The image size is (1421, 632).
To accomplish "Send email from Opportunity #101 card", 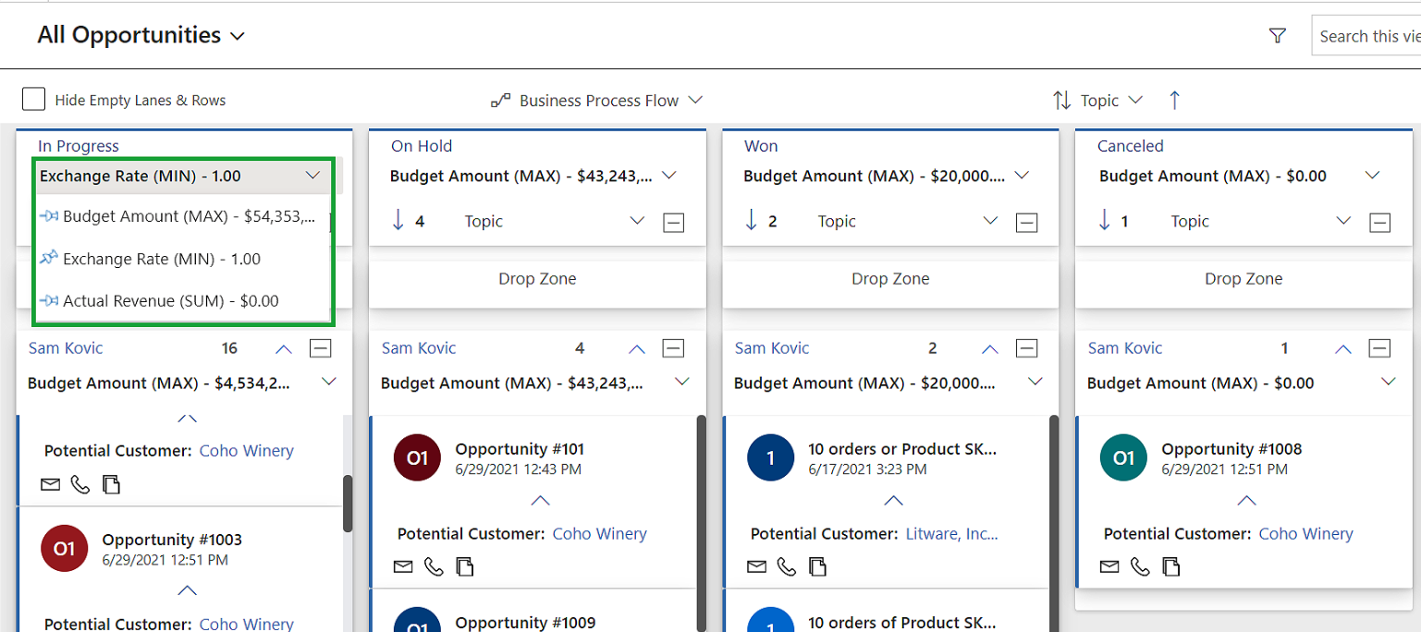I will (x=403, y=566).
